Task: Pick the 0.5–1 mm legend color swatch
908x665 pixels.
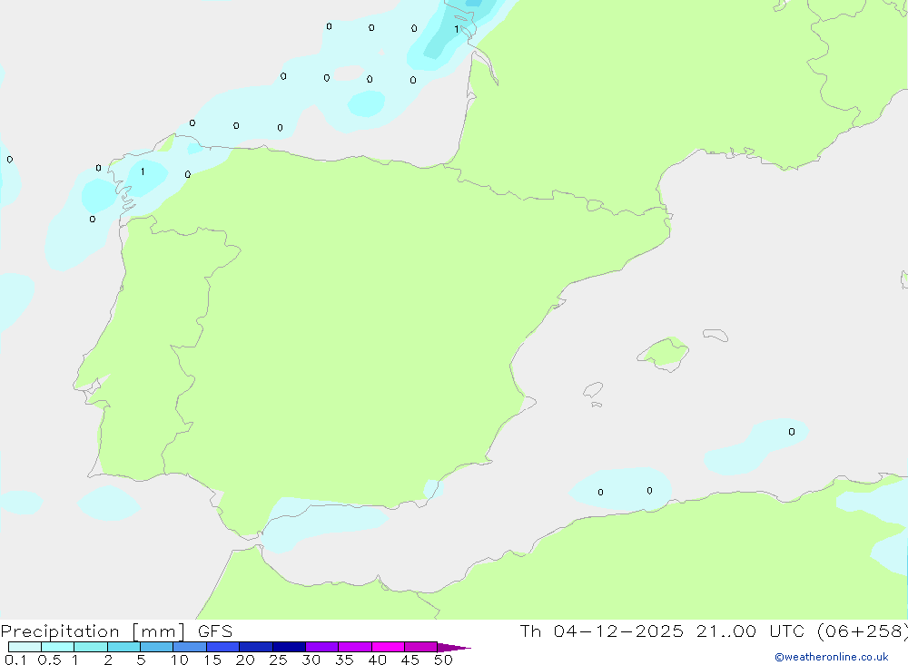Action: [x=57, y=647]
